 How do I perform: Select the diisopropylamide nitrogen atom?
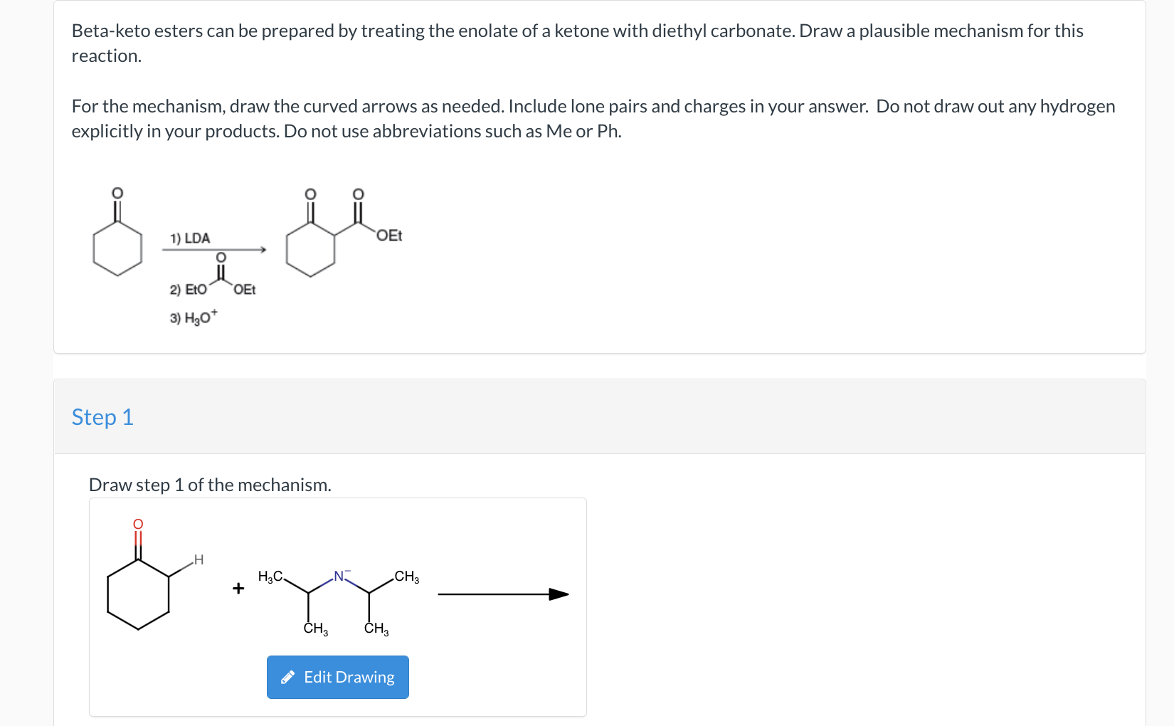(x=339, y=577)
